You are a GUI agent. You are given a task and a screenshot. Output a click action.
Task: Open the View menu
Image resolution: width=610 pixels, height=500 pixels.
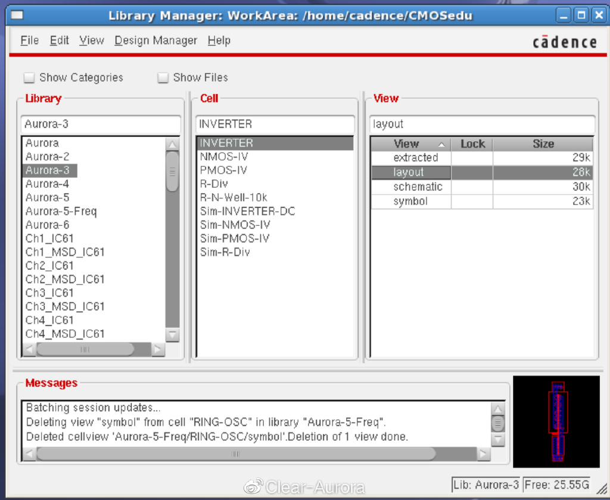click(x=92, y=41)
